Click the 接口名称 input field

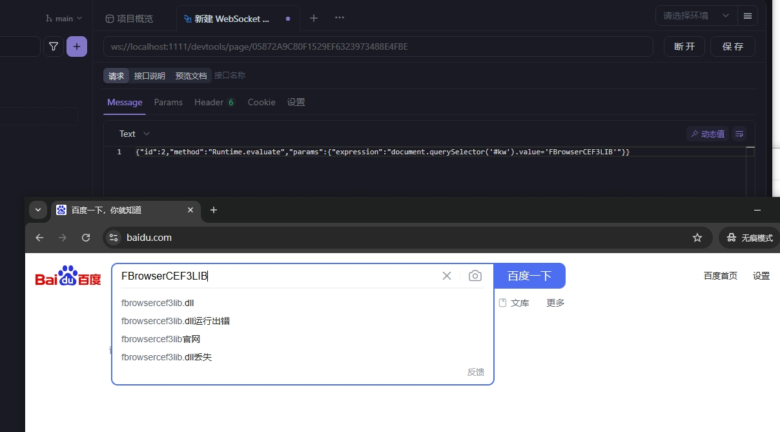(x=230, y=76)
